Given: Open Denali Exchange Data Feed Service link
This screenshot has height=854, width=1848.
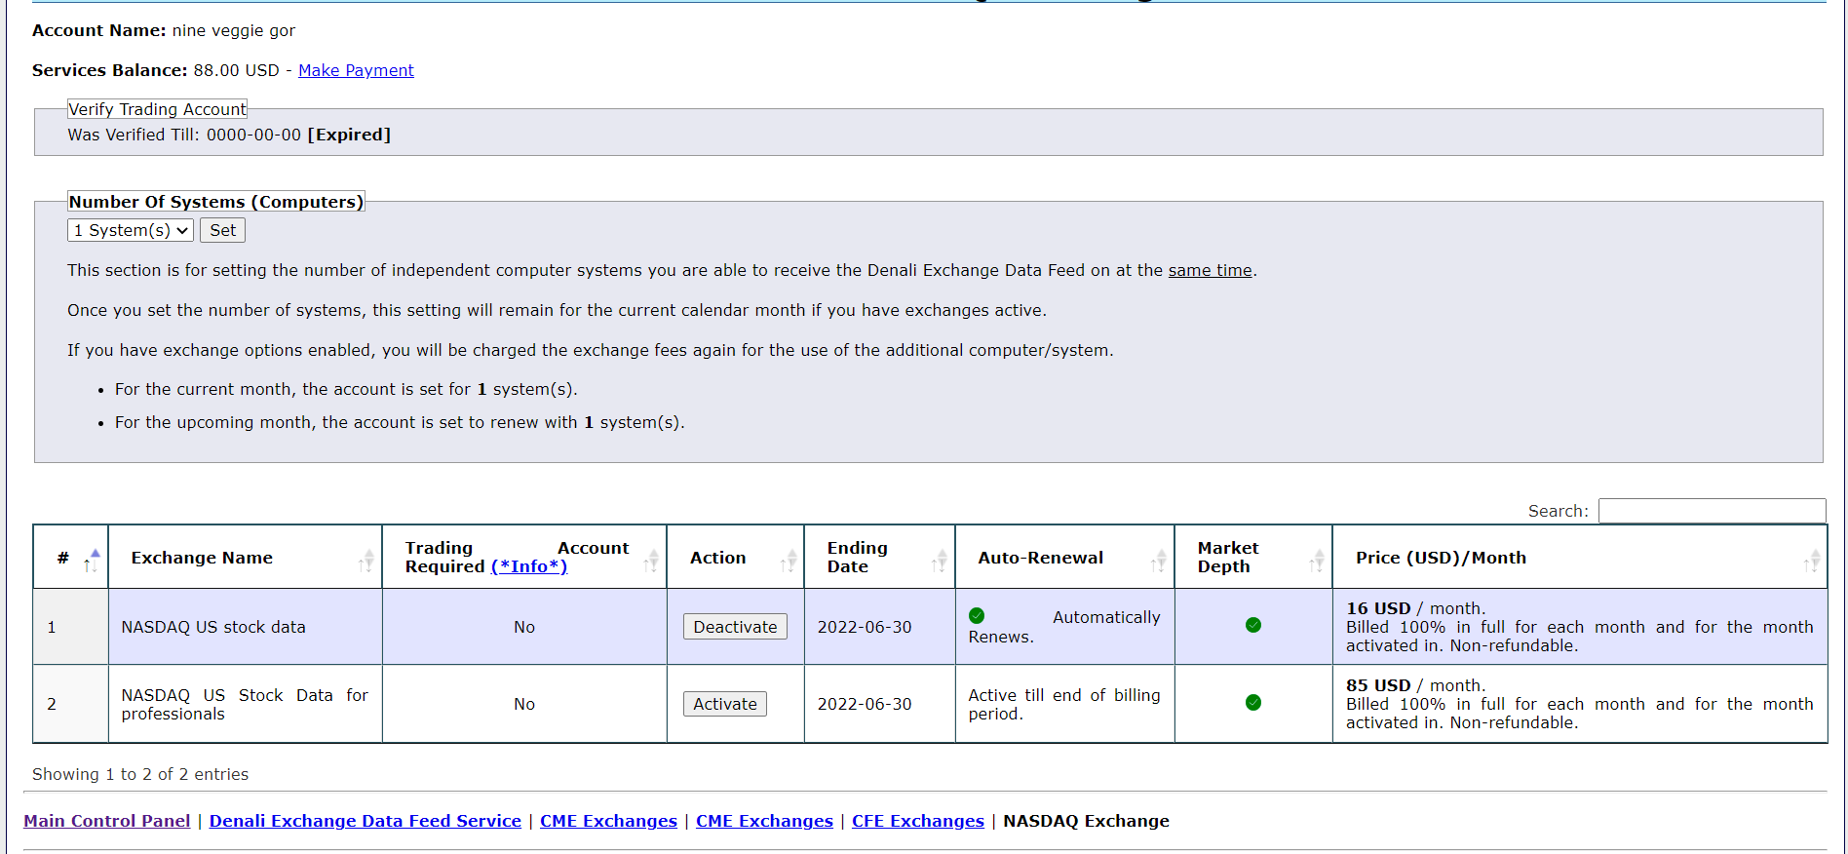Looking at the screenshot, I should (x=366, y=821).
